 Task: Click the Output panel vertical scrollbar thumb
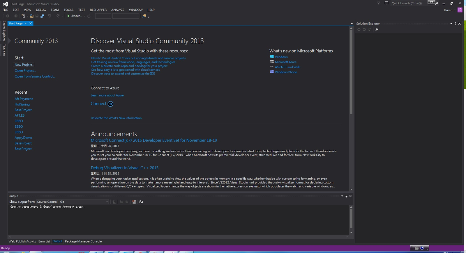351,218
